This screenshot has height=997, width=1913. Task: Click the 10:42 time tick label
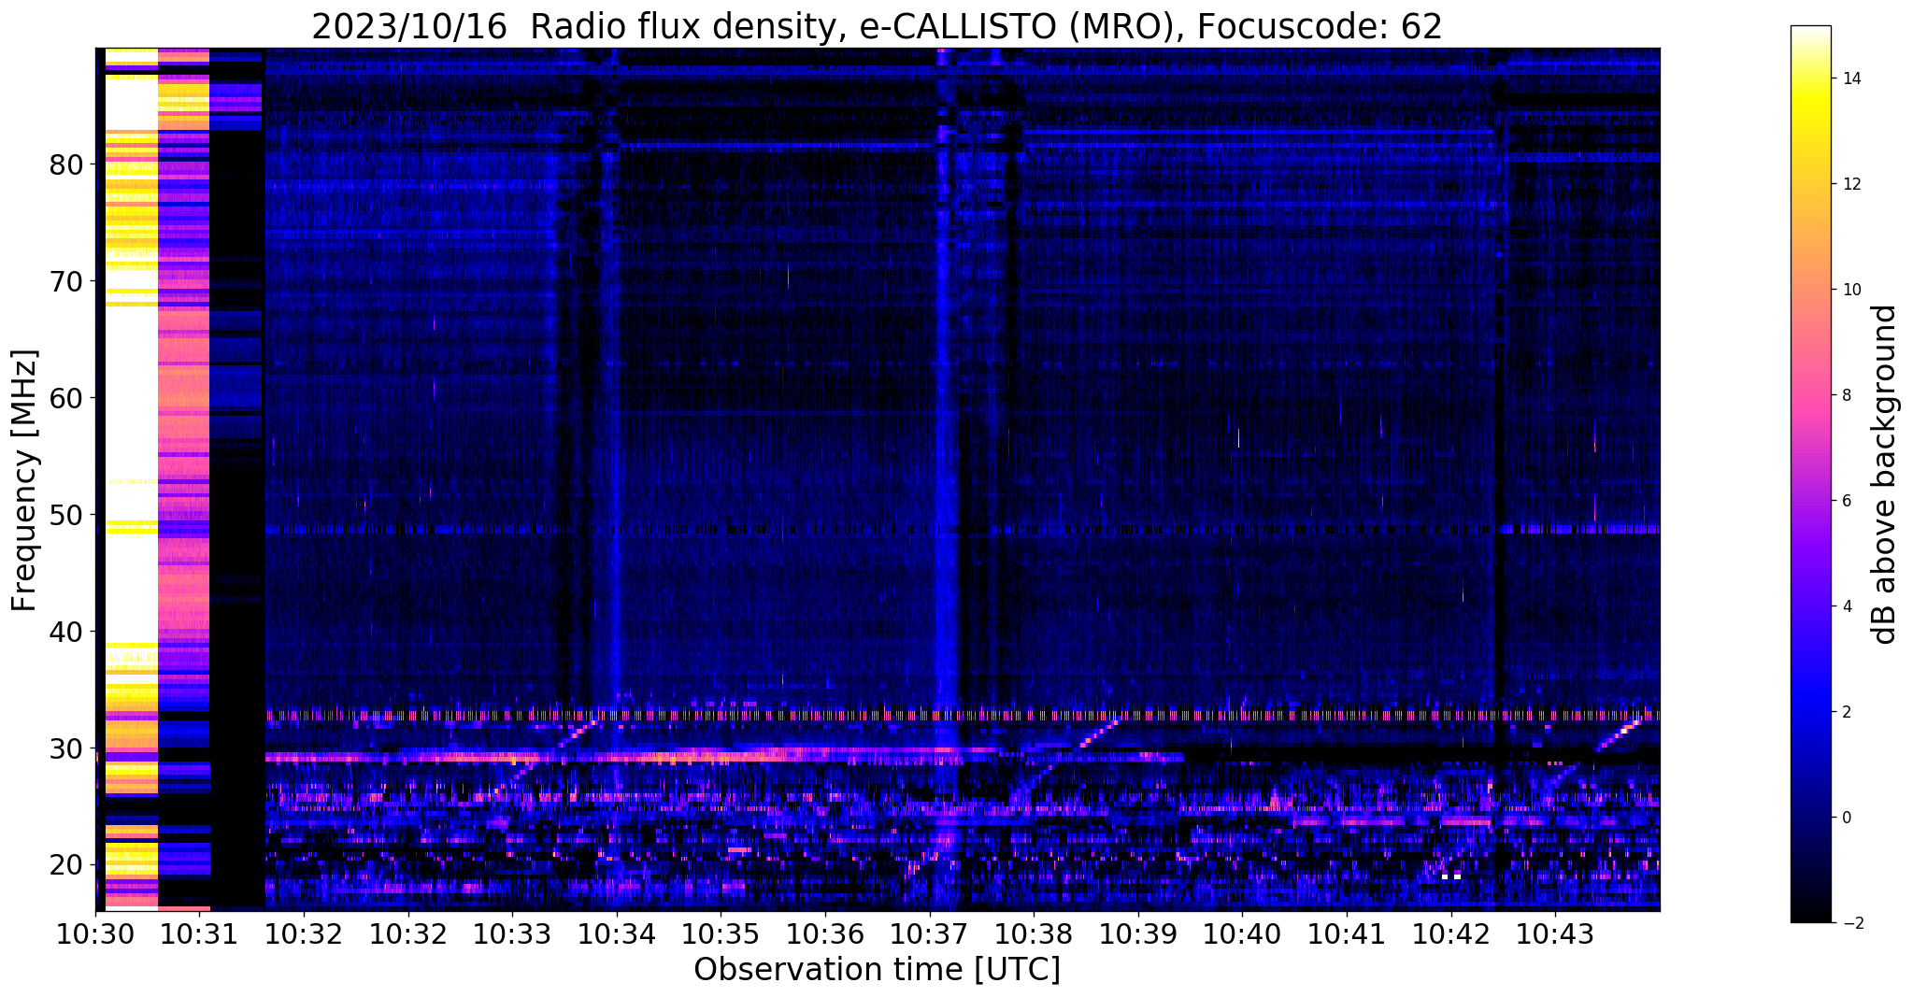(1451, 933)
